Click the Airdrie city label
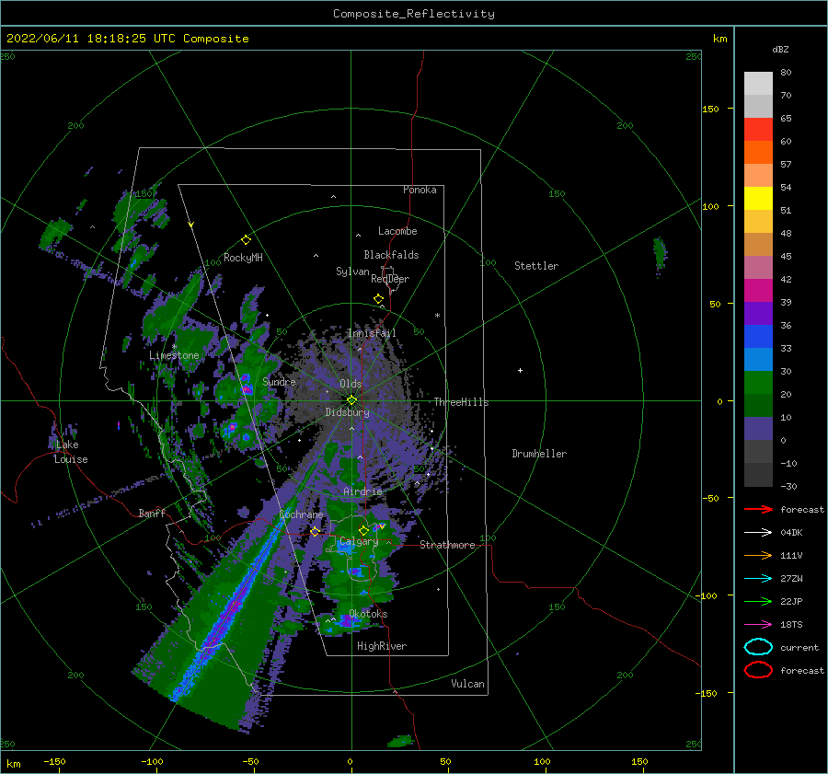Screen dimensions: 828x774 [362, 491]
